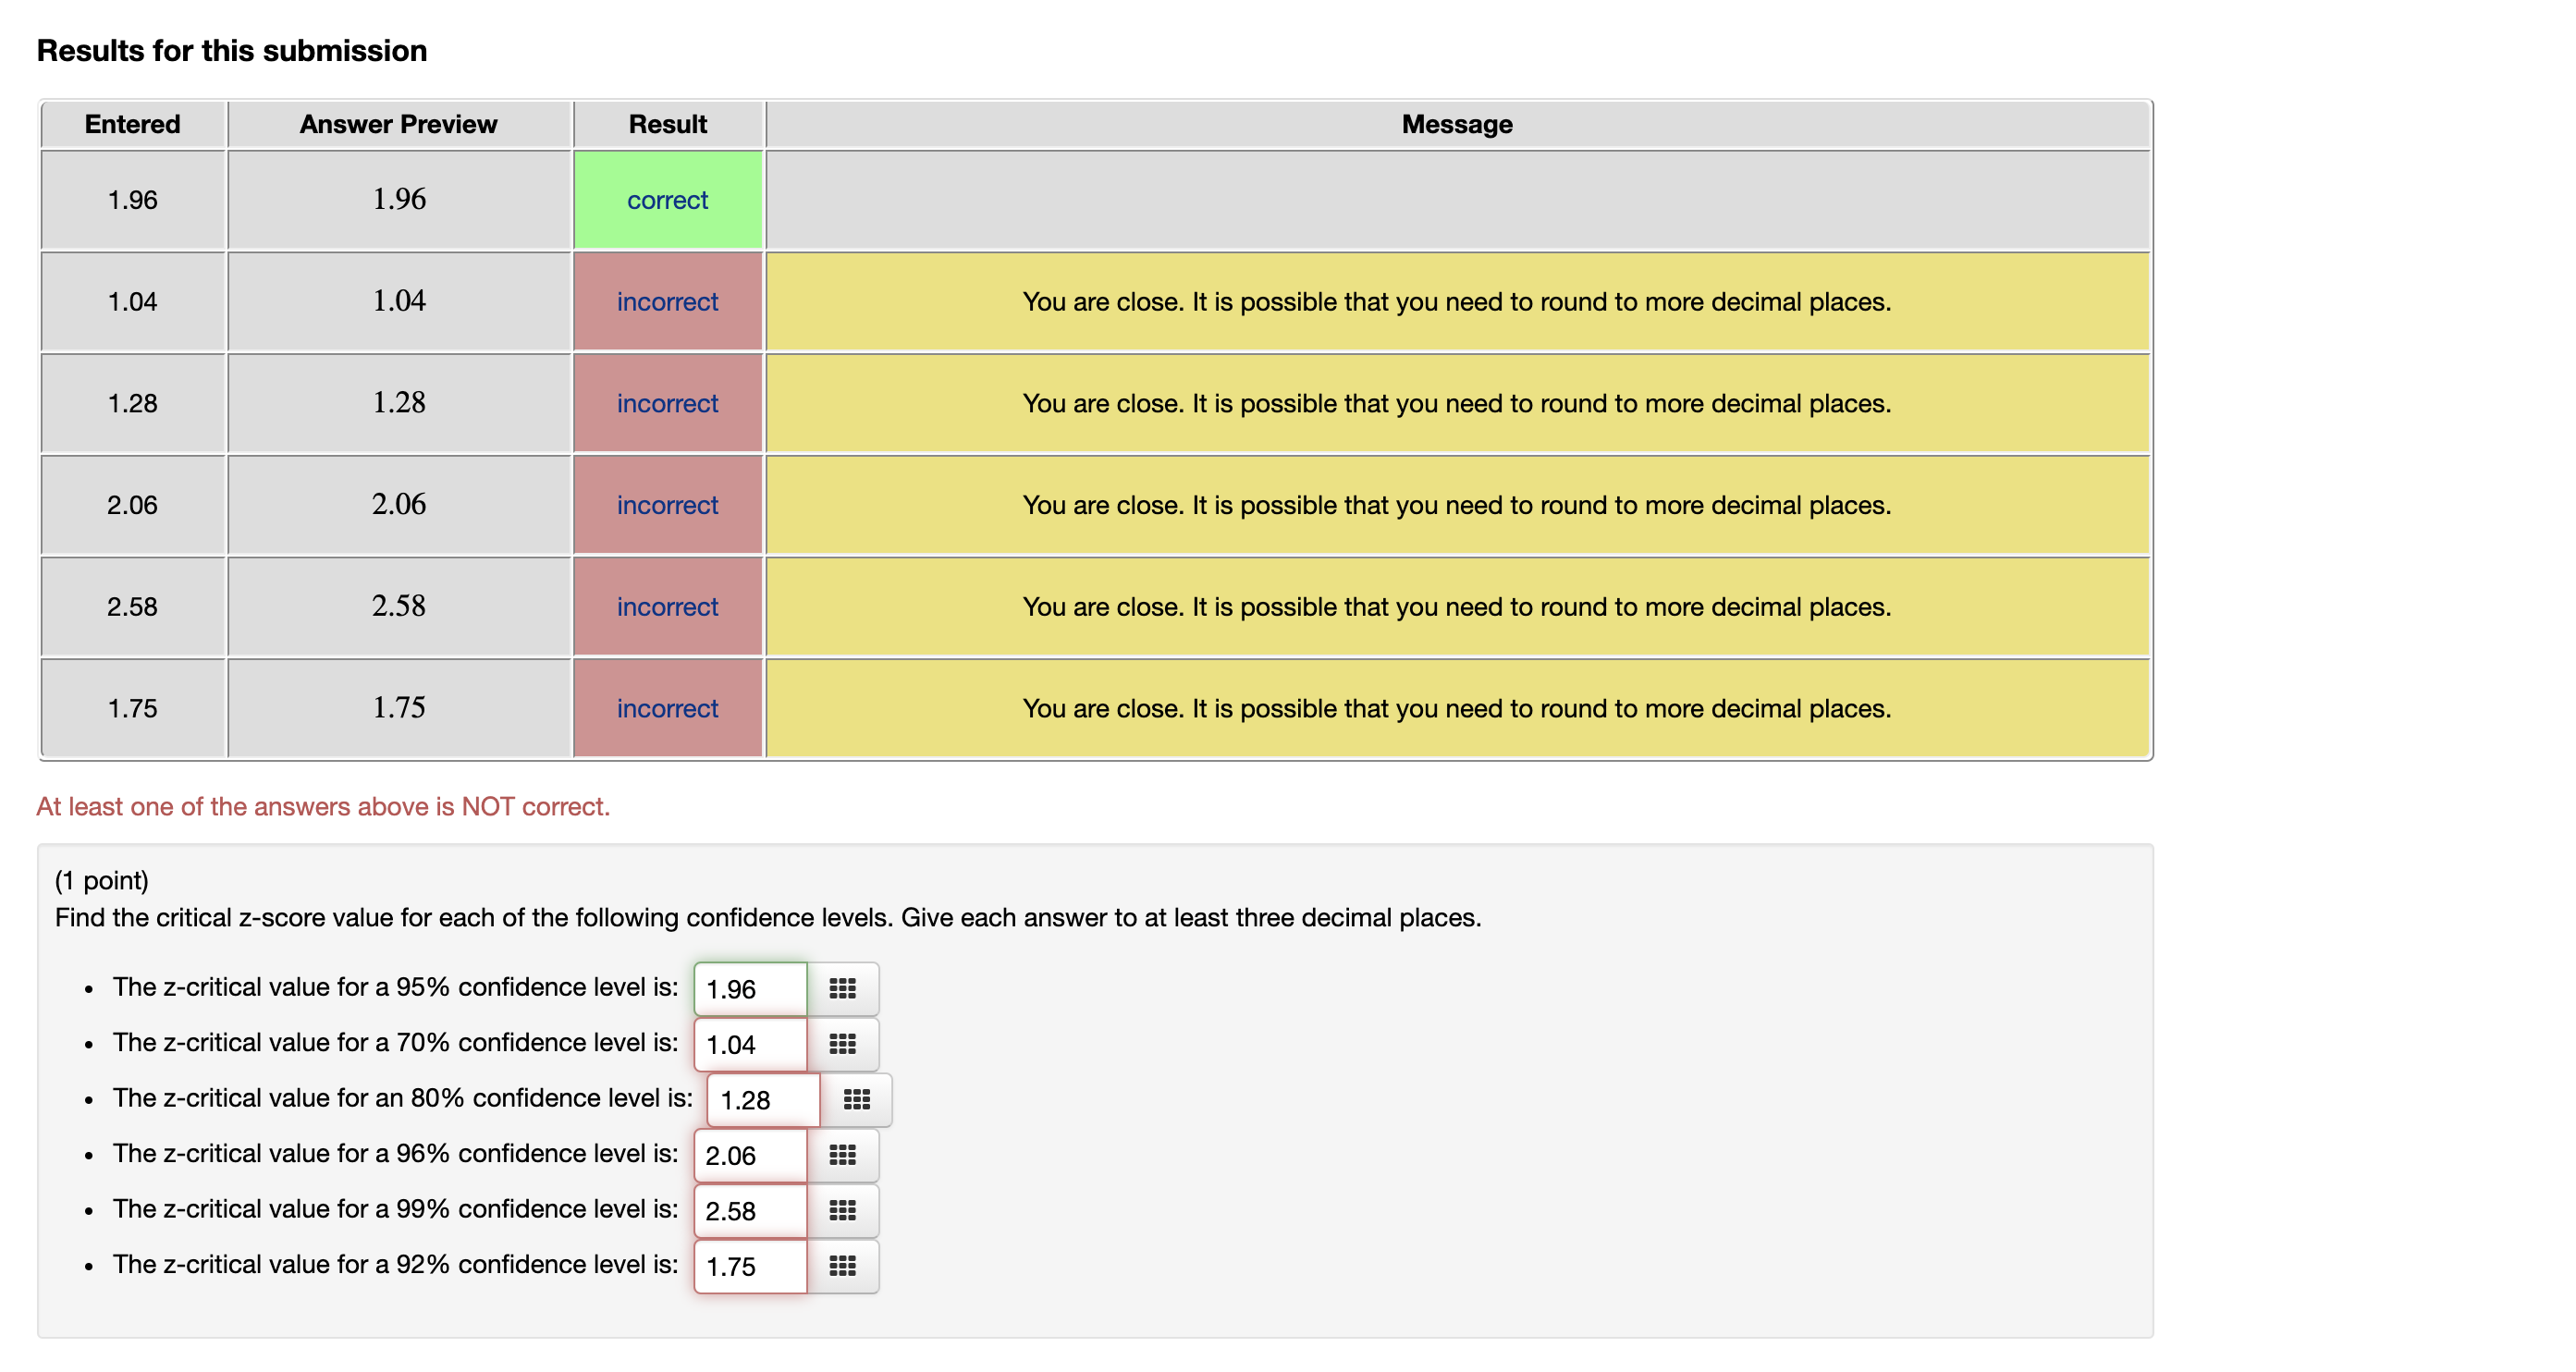Open equation editor icon for 95% confidence answer
Screen dimensions: 2576x1372
click(x=842, y=989)
